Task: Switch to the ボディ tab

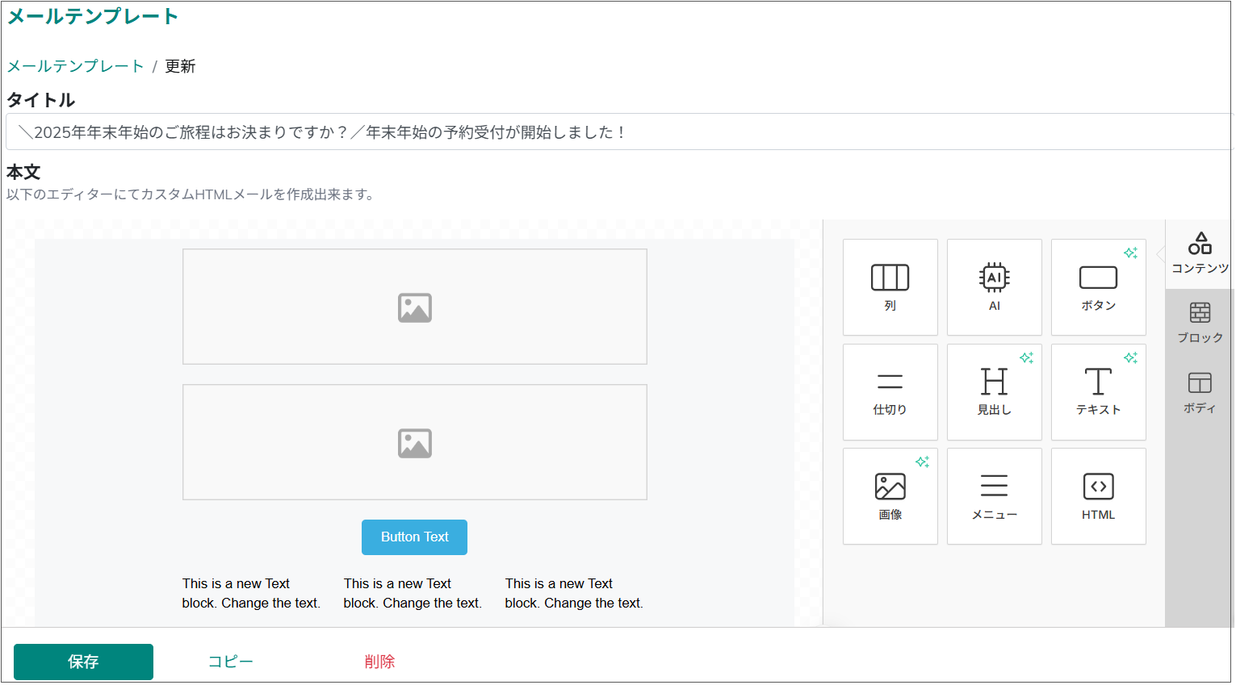Action: pos(1200,393)
